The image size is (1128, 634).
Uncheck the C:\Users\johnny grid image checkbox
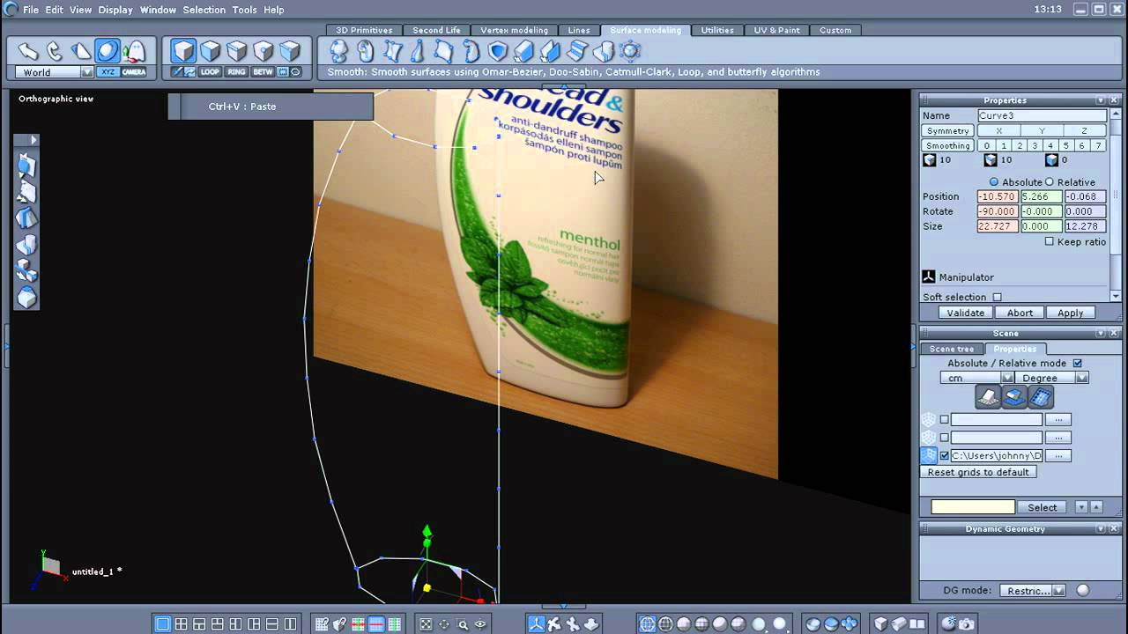coord(945,455)
